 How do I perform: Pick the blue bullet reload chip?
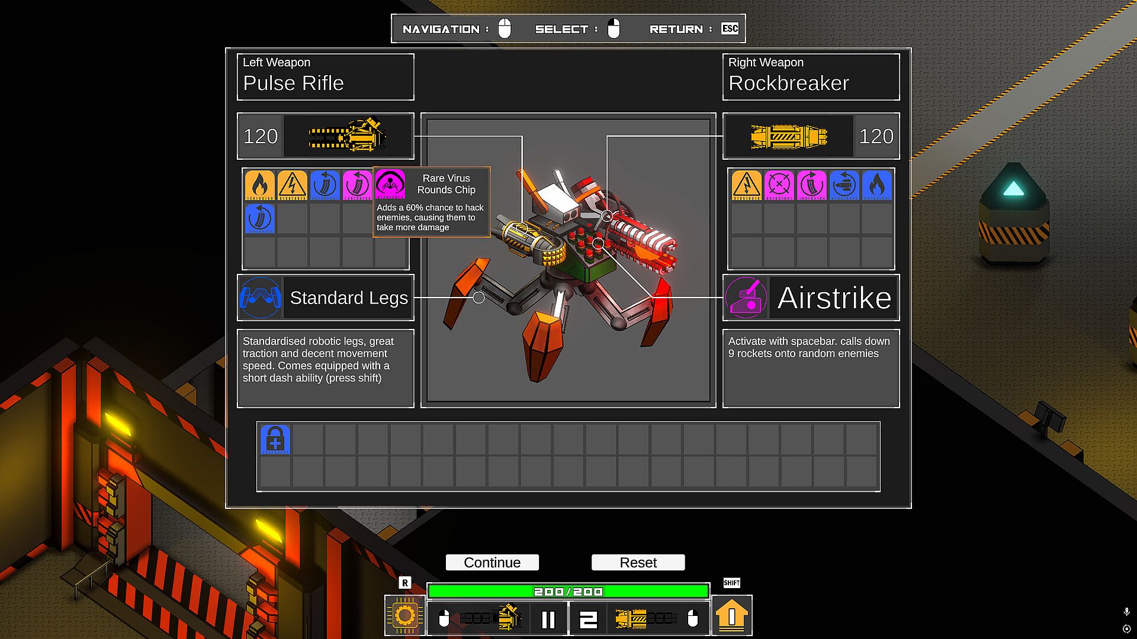click(844, 185)
